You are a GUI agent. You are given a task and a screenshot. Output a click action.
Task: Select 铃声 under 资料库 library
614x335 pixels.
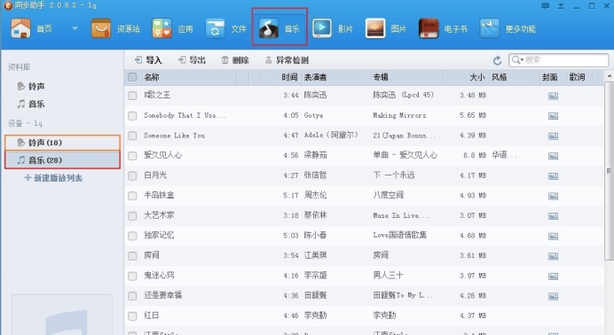(x=31, y=86)
